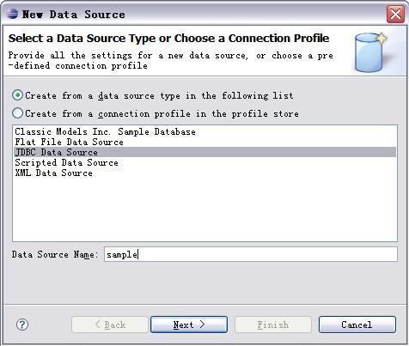Pick Scripted Data Source from the list
This screenshot has width=409, height=346.
point(66,162)
